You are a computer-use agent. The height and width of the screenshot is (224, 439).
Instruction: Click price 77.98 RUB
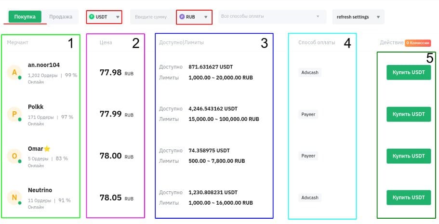pos(117,73)
